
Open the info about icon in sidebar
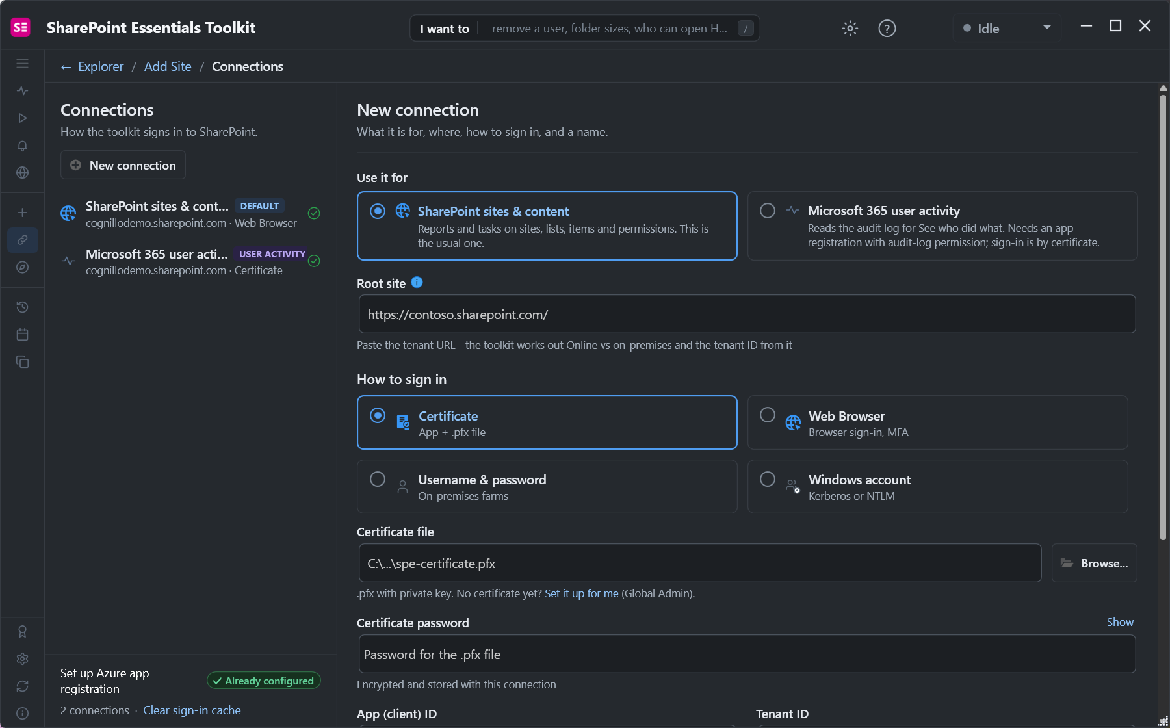(22, 714)
